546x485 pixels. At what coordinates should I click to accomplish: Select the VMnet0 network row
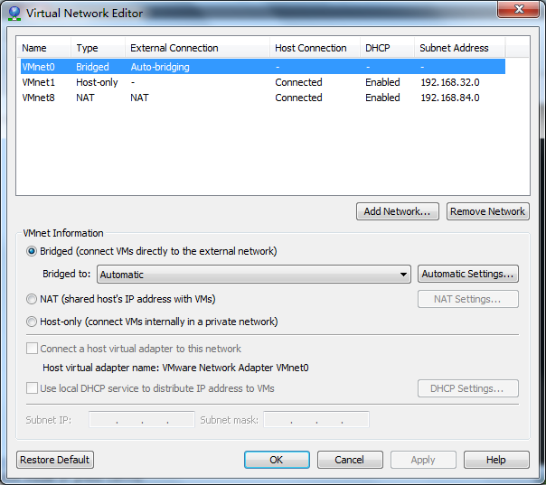pyautogui.click(x=263, y=67)
